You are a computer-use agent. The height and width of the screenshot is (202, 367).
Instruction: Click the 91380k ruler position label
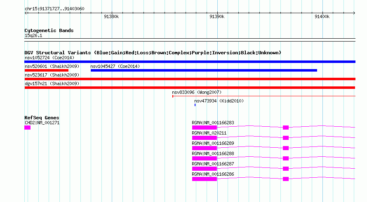point(111,16)
